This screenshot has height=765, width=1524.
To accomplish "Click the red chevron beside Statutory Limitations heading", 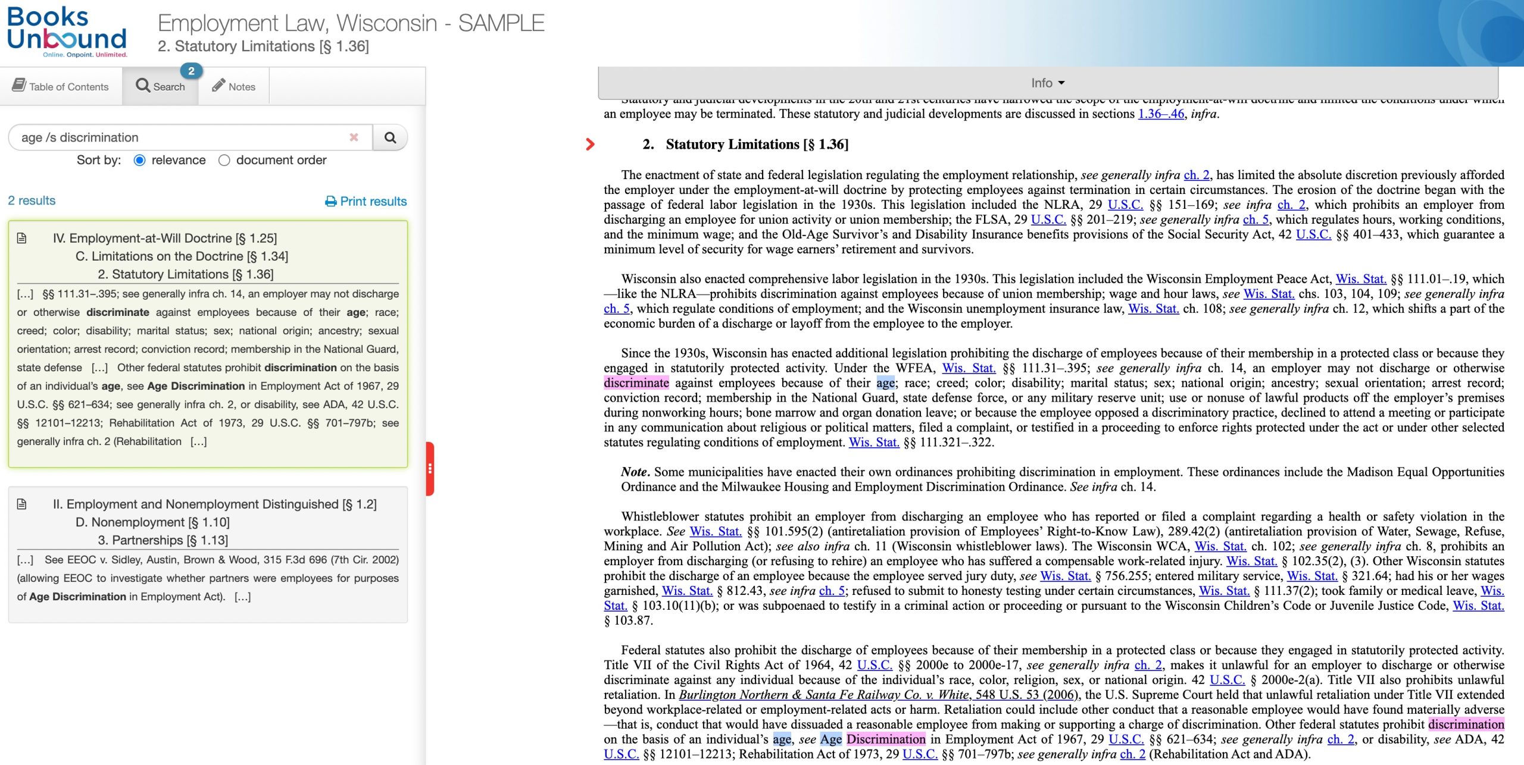I will 590,144.
